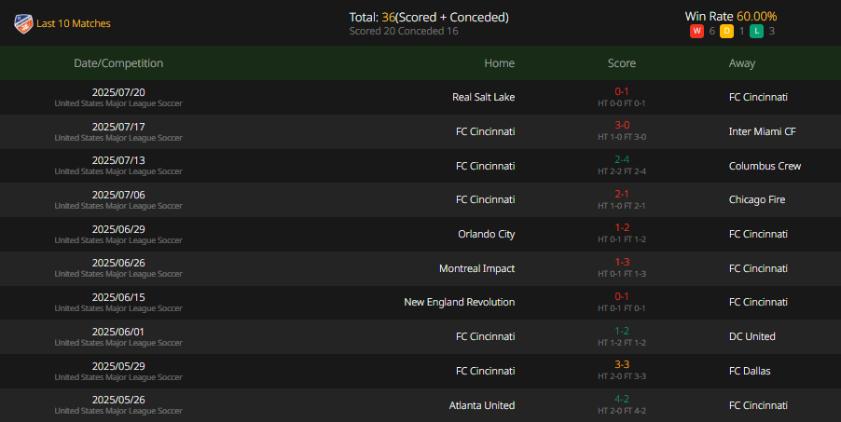
Task: Click the 2-4 score against Columbus Crew
Action: point(622,159)
